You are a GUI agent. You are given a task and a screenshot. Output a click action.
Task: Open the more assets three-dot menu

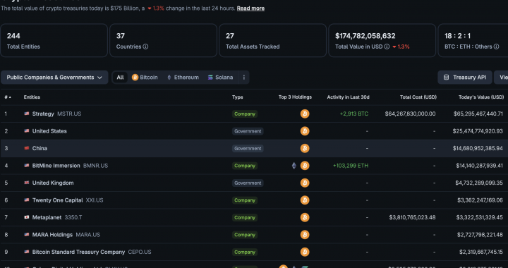pos(244,78)
